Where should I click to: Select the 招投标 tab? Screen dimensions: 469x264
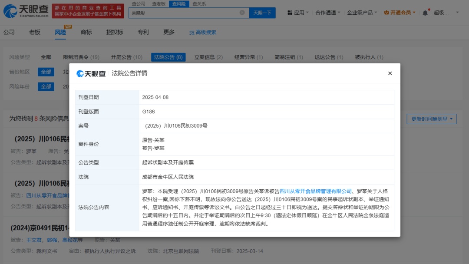pos(115,32)
